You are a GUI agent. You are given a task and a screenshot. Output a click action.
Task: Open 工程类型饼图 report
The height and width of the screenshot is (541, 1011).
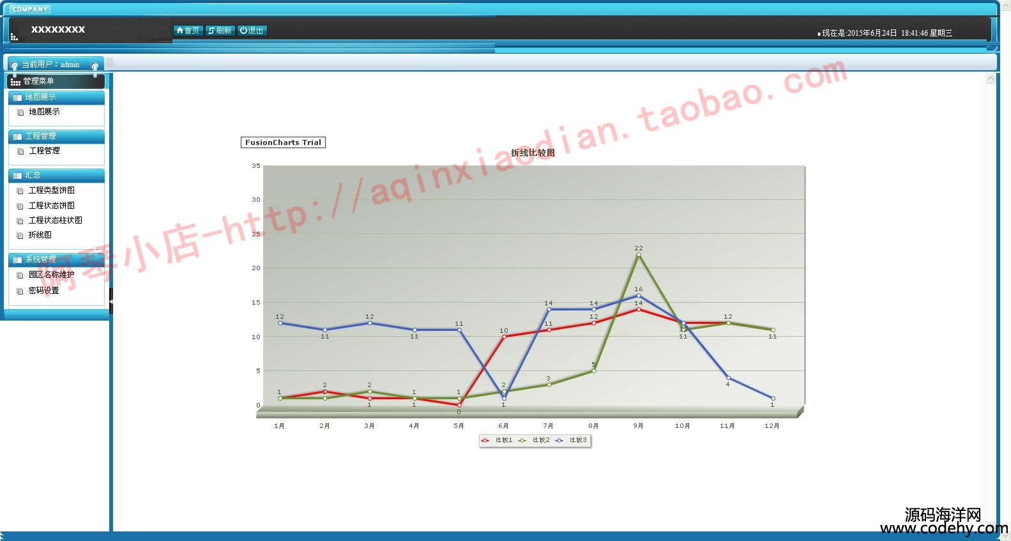tap(51, 190)
